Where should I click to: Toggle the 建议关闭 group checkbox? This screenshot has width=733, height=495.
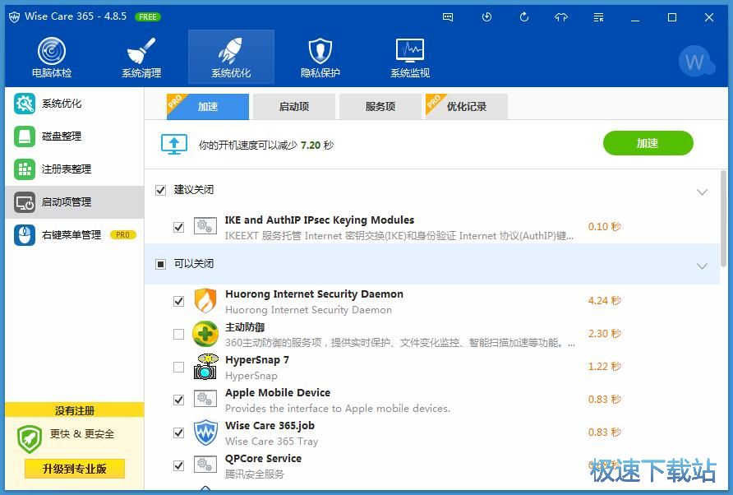(x=160, y=190)
